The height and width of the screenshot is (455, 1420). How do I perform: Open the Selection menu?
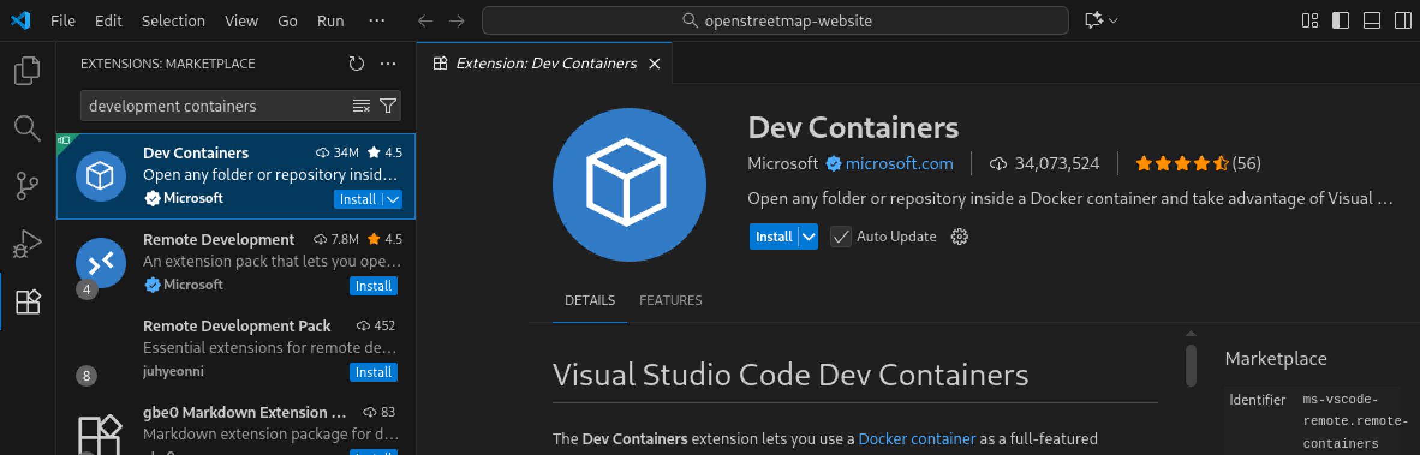click(x=173, y=21)
